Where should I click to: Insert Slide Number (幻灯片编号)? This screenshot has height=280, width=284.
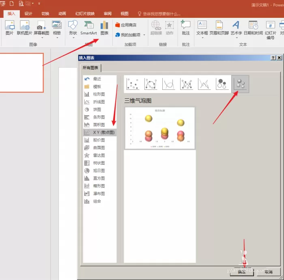[271, 30]
